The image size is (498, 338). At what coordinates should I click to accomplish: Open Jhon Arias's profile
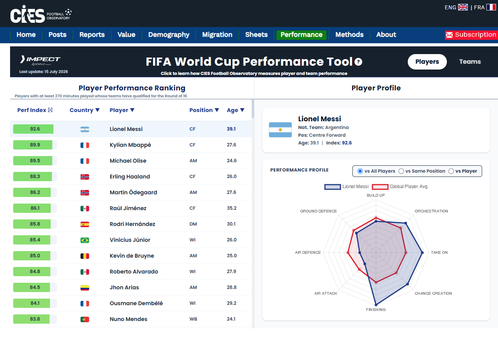click(124, 287)
